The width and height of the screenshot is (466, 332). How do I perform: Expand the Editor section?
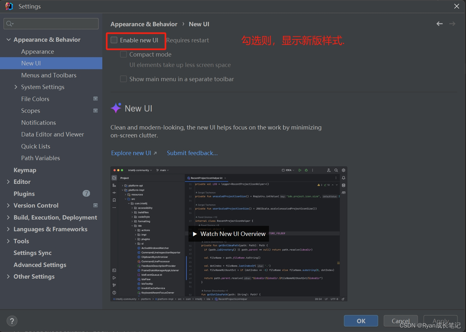point(9,182)
